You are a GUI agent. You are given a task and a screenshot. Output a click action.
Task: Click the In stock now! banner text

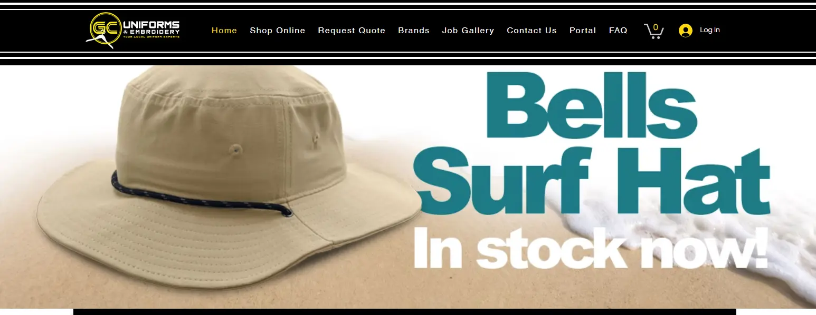[590, 248]
